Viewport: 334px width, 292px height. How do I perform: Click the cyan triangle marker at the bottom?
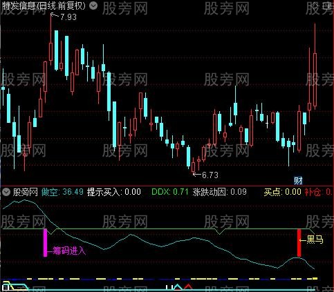[178, 287]
